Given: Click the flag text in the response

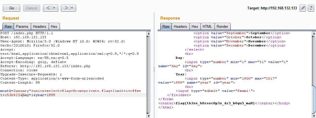Looking at the screenshot, I should (x=215, y=103).
